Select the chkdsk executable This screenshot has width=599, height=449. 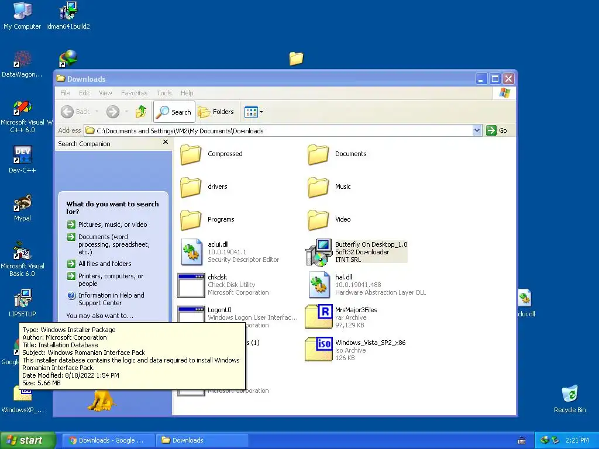pos(223,285)
